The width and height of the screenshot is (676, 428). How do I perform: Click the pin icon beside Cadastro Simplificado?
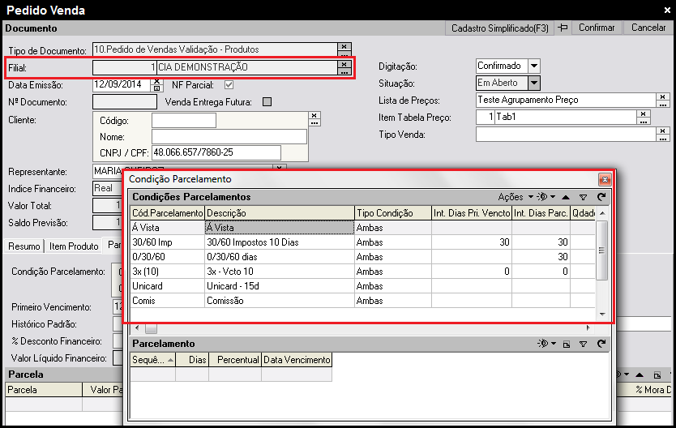pyautogui.click(x=563, y=28)
